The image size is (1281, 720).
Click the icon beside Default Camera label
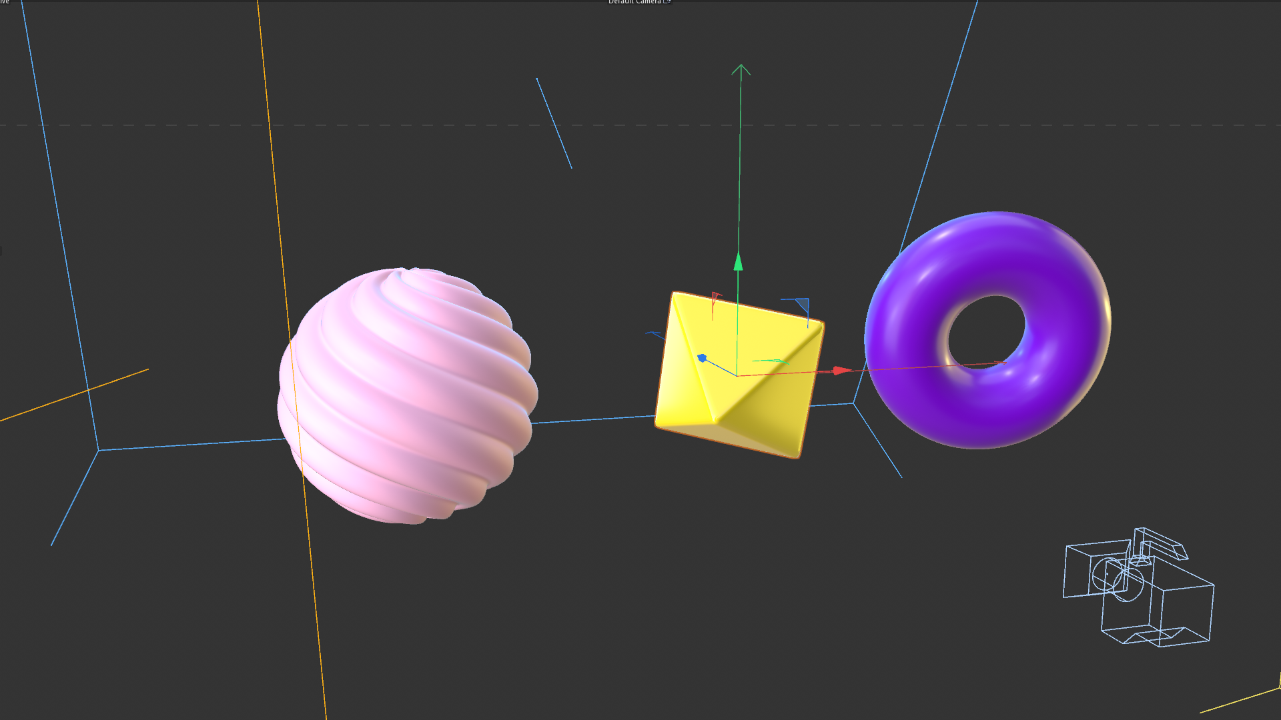pyautogui.click(x=667, y=2)
